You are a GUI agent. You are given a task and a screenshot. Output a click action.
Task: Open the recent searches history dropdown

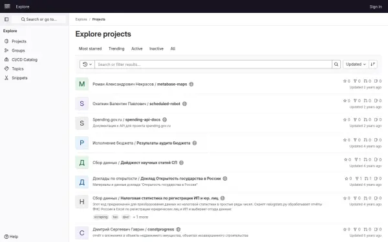[x=87, y=64]
